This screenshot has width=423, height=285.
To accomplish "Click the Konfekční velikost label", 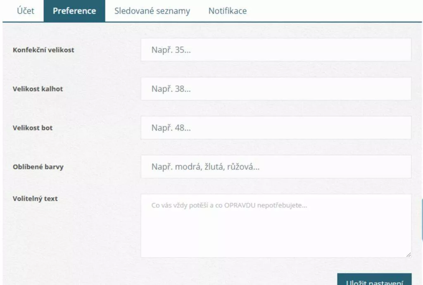I will click(43, 50).
